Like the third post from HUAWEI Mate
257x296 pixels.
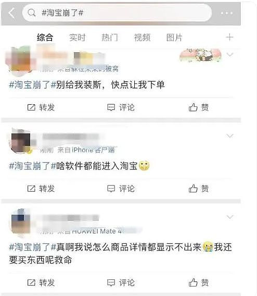[198, 282]
